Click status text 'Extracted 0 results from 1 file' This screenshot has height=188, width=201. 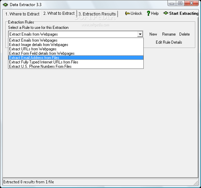28,182
